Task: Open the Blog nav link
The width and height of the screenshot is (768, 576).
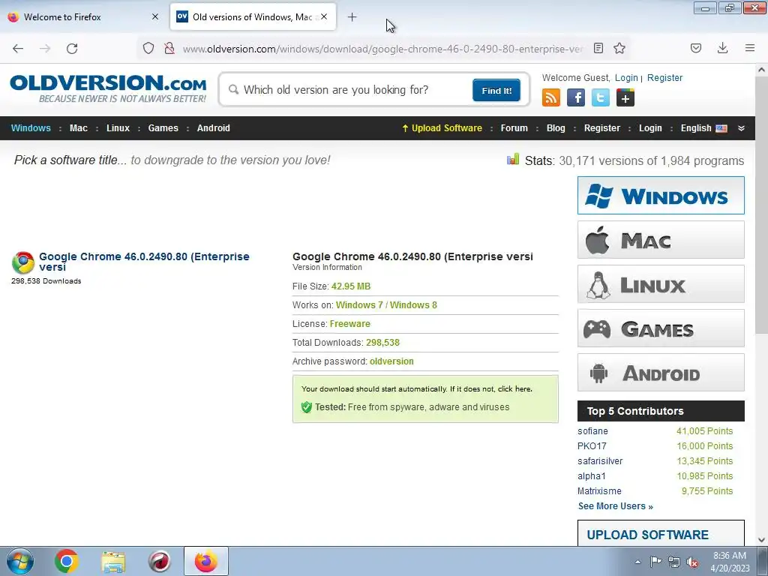Action: click(556, 128)
